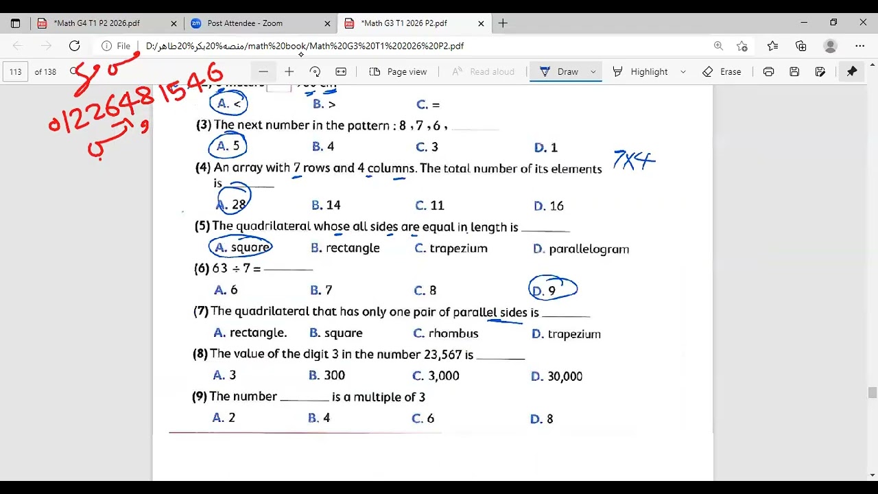The width and height of the screenshot is (878, 494).
Task: Click answer 'D. parallelogram' in question 5
Action: (581, 249)
